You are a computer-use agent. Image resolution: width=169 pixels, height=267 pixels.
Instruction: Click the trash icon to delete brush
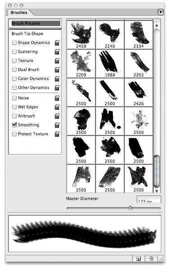pos(151,258)
